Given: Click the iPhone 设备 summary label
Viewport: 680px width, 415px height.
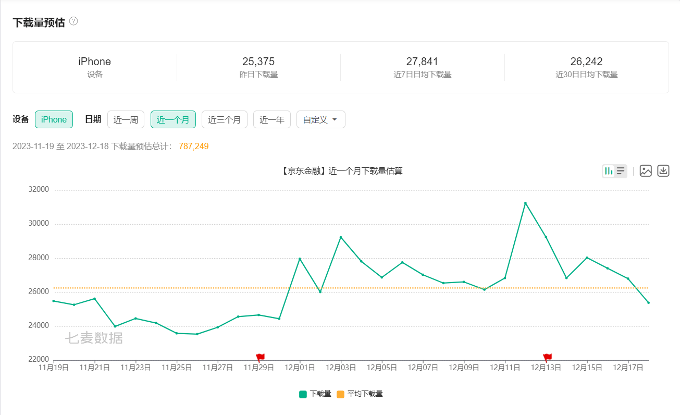Looking at the screenshot, I should (95, 62).
